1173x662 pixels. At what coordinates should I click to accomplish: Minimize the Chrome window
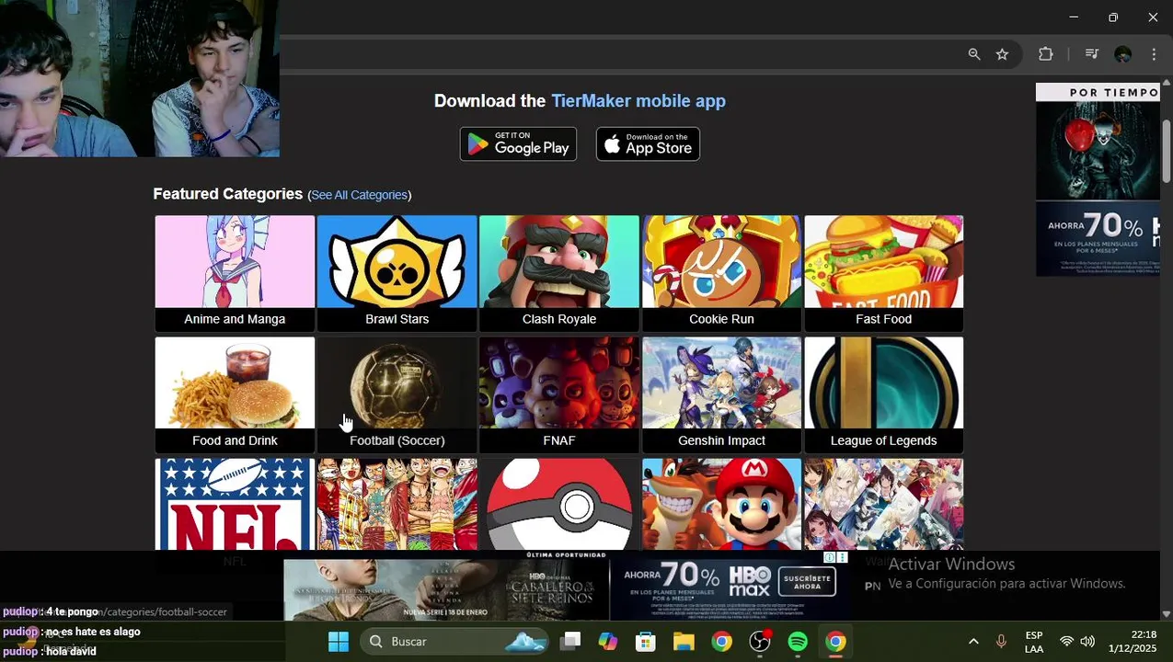1074,17
